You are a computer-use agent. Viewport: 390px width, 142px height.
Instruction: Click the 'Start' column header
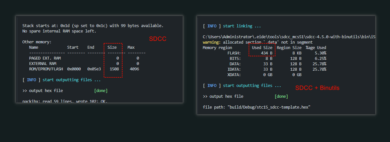(73, 47)
